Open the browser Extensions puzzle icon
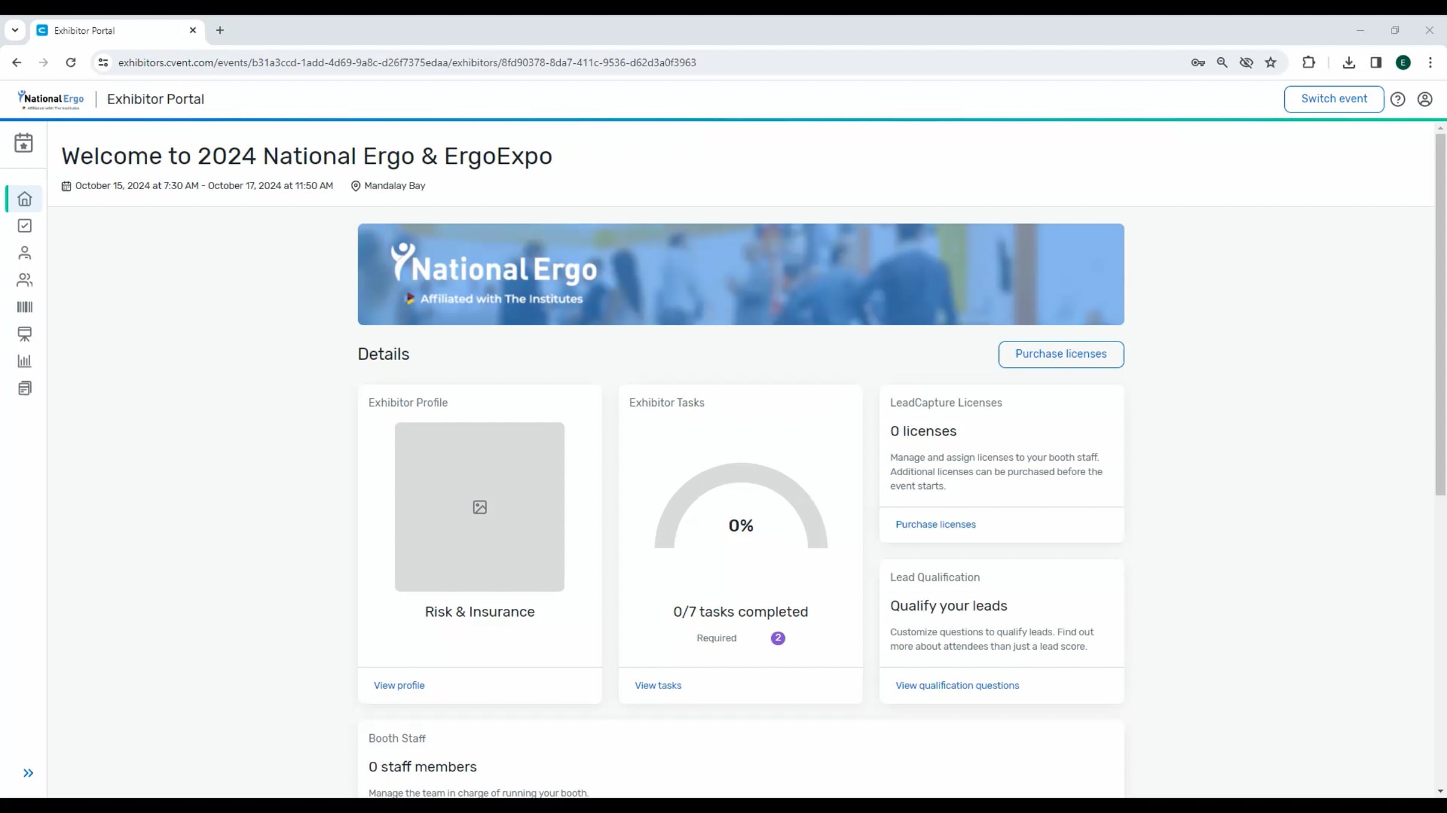The height and width of the screenshot is (813, 1447). pyautogui.click(x=1308, y=63)
